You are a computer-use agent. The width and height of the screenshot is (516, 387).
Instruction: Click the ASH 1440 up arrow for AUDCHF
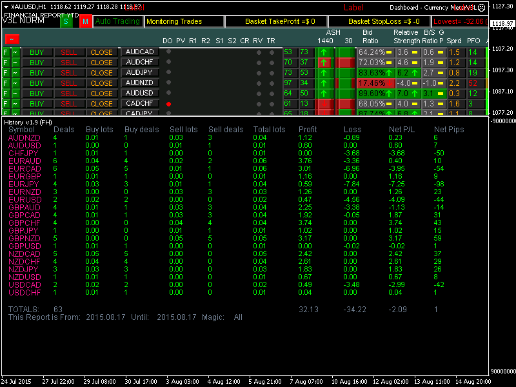pos(324,63)
